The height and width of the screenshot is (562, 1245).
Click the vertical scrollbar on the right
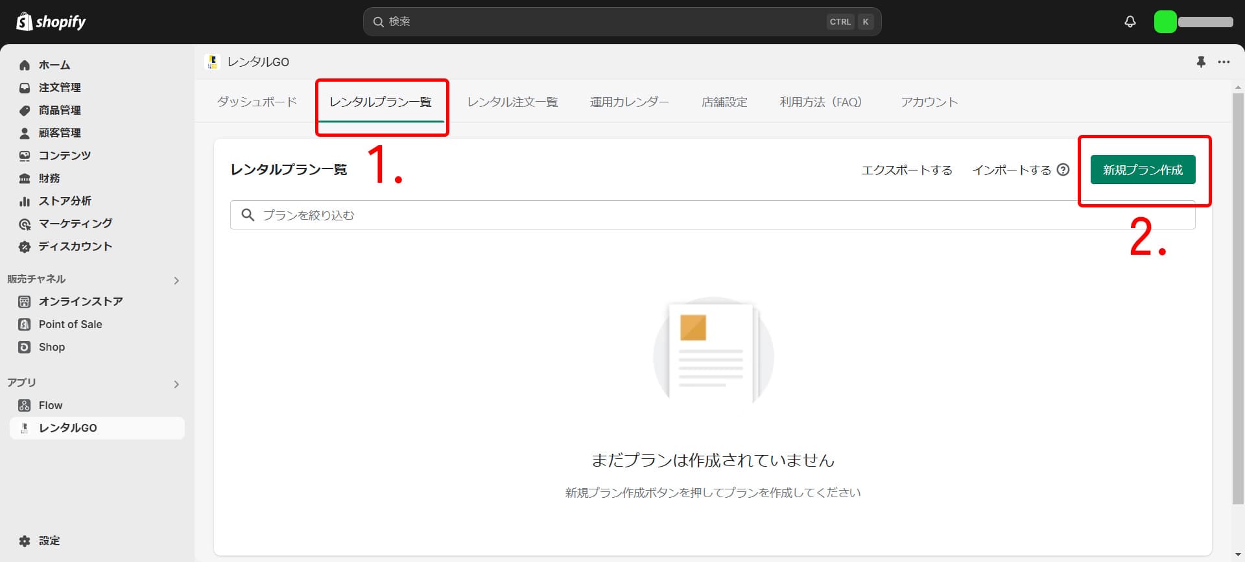(x=1237, y=298)
